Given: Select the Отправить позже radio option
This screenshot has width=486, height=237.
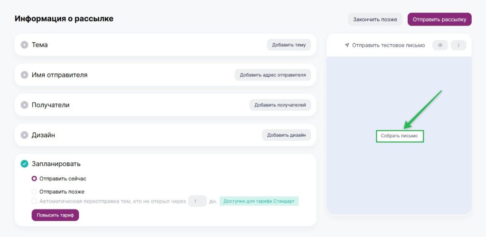Looking at the screenshot, I should 34,192.
